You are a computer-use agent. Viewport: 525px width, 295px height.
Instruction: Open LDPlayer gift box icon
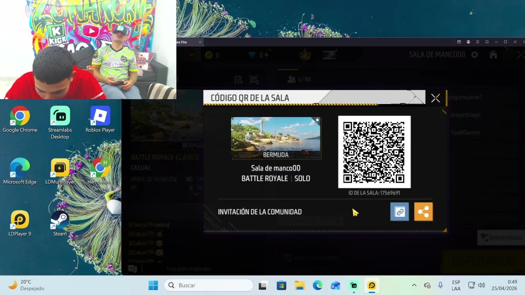tap(459, 42)
